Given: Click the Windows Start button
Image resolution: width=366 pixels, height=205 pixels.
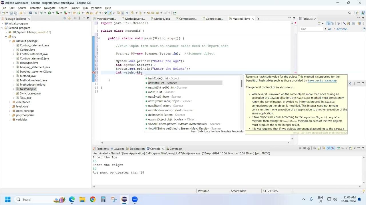Looking at the screenshot, I should (7, 199).
